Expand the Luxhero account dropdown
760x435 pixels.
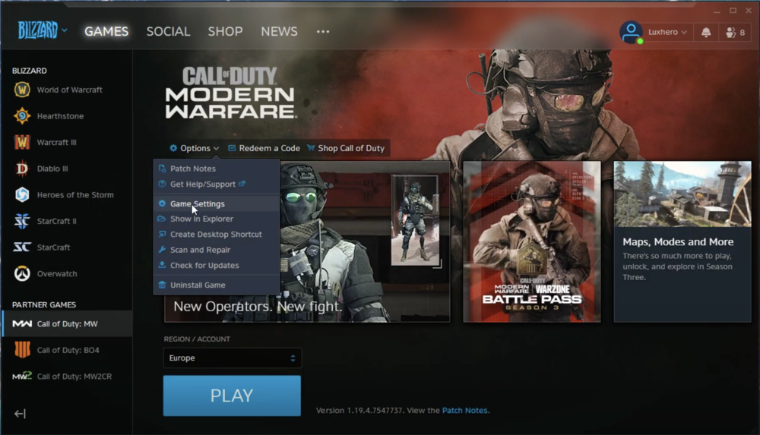click(684, 33)
